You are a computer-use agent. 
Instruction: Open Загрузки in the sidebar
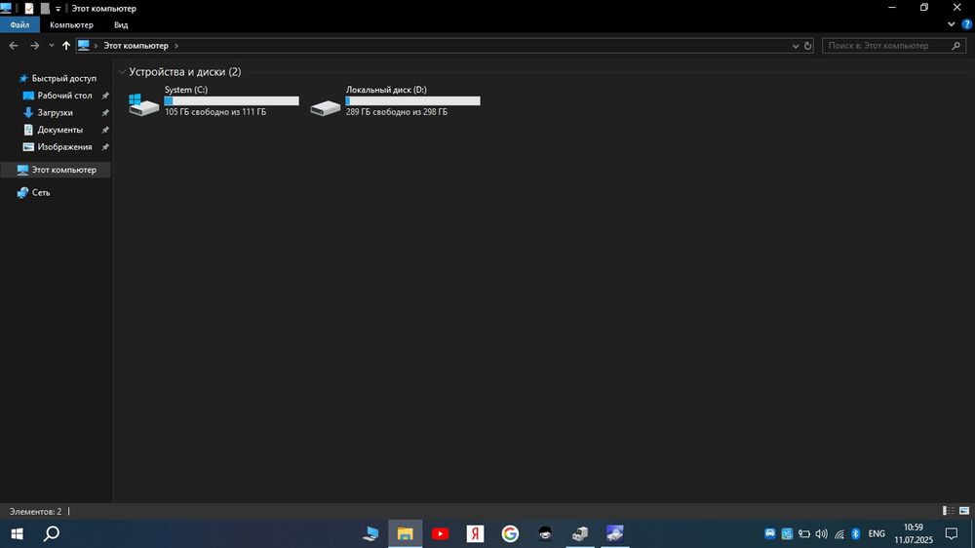click(55, 112)
